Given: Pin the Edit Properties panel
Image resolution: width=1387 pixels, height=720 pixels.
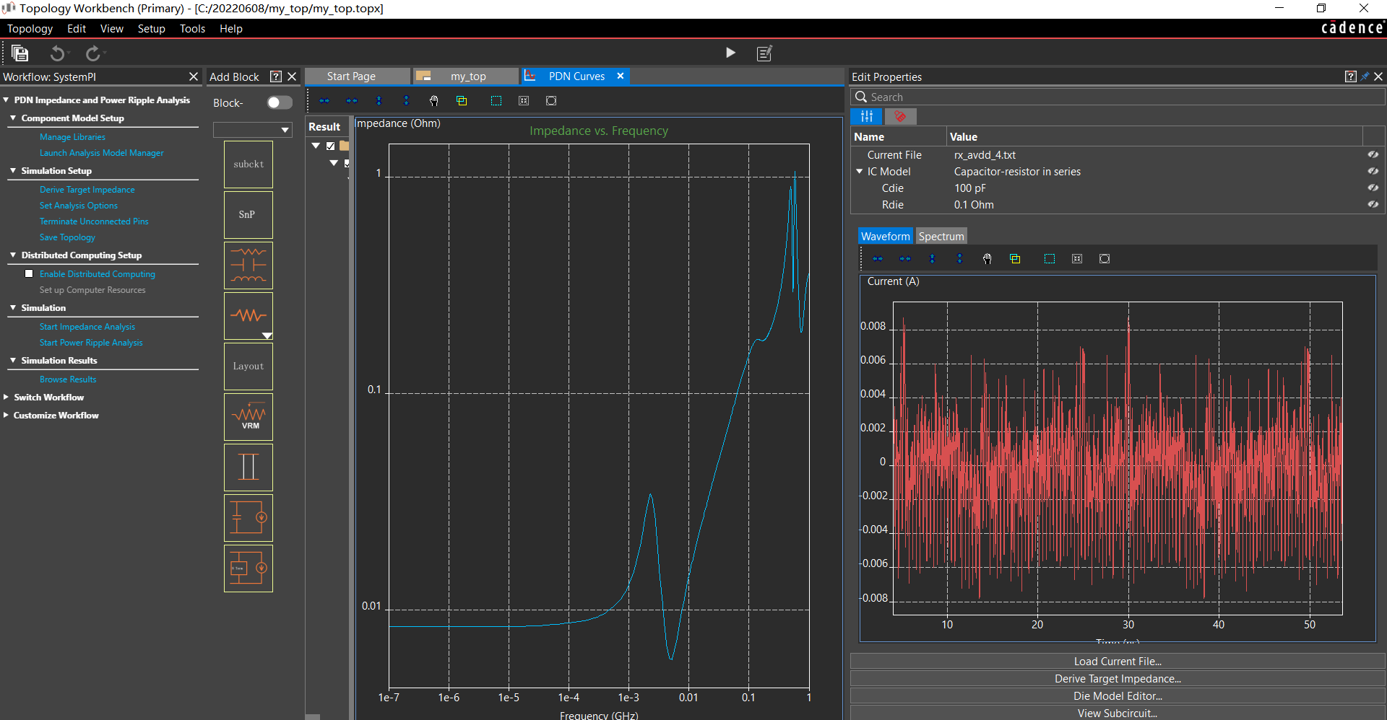Looking at the screenshot, I should click(1365, 76).
